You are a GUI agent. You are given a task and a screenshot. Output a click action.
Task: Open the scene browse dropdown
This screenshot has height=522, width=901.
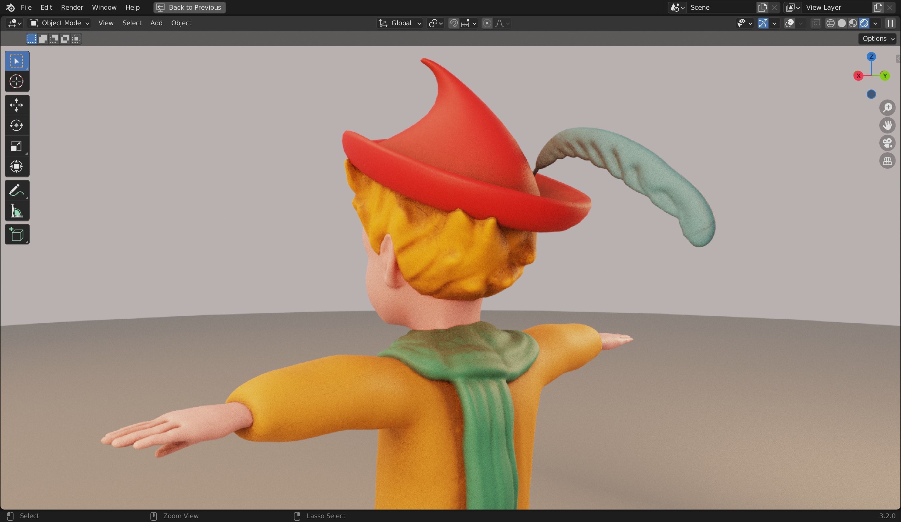coord(677,8)
